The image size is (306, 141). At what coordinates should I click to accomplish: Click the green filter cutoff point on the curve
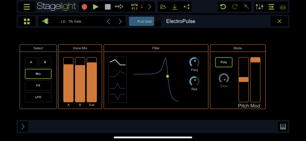167,76
